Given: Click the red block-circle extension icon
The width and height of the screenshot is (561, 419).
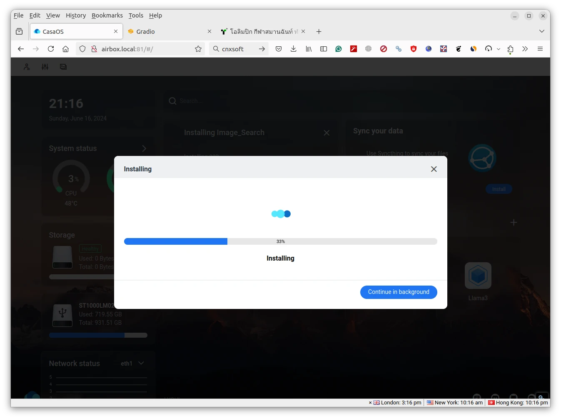Looking at the screenshot, I should (x=384, y=49).
